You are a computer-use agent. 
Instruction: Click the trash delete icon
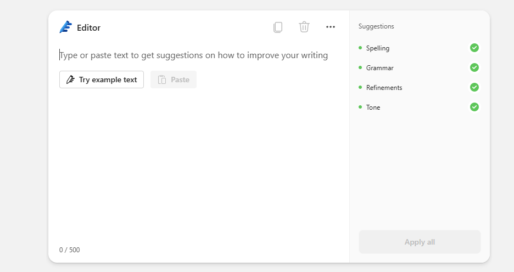point(304,27)
